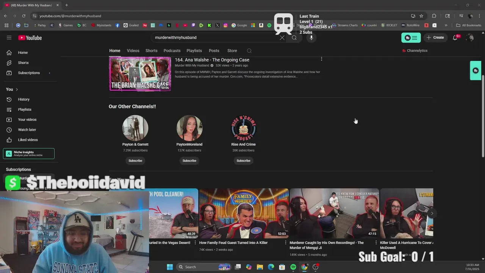Open the Facebook bookmark in bookmarks bar
The image size is (485, 273).
point(117,25)
